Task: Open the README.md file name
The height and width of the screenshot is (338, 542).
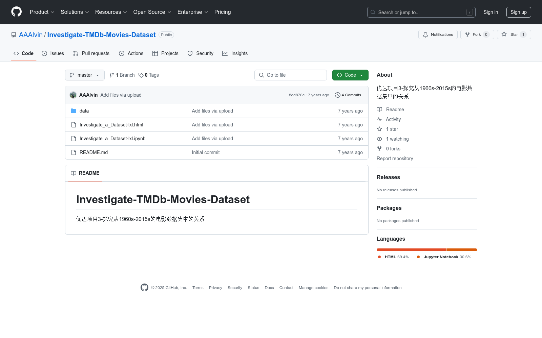Action: (x=93, y=152)
